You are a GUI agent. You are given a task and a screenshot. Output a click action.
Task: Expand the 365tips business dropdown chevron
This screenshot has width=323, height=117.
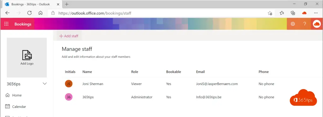[45, 84]
